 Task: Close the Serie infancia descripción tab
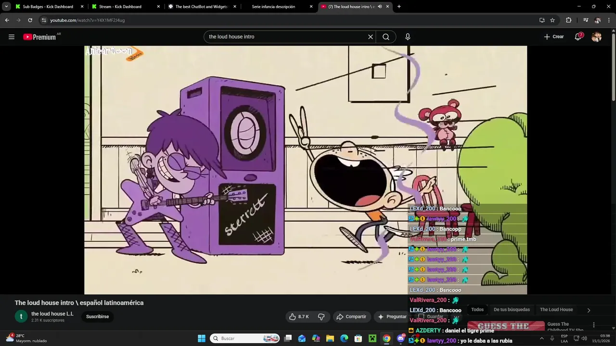click(x=311, y=7)
